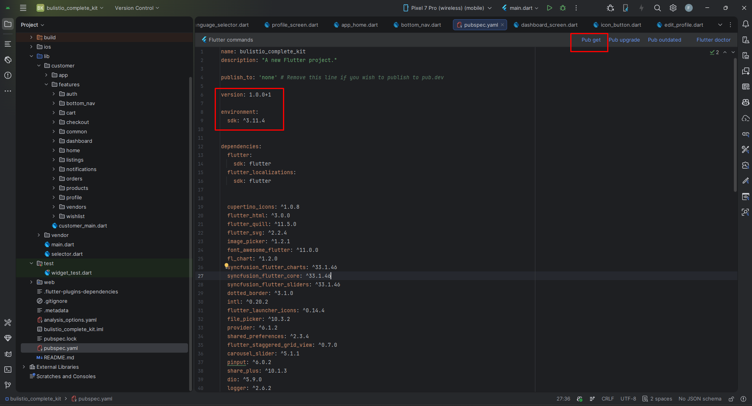Show hidden editor tabs dropdown chevron
The height and width of the screenshot is (406, 752).
click(x=720, y=25)
